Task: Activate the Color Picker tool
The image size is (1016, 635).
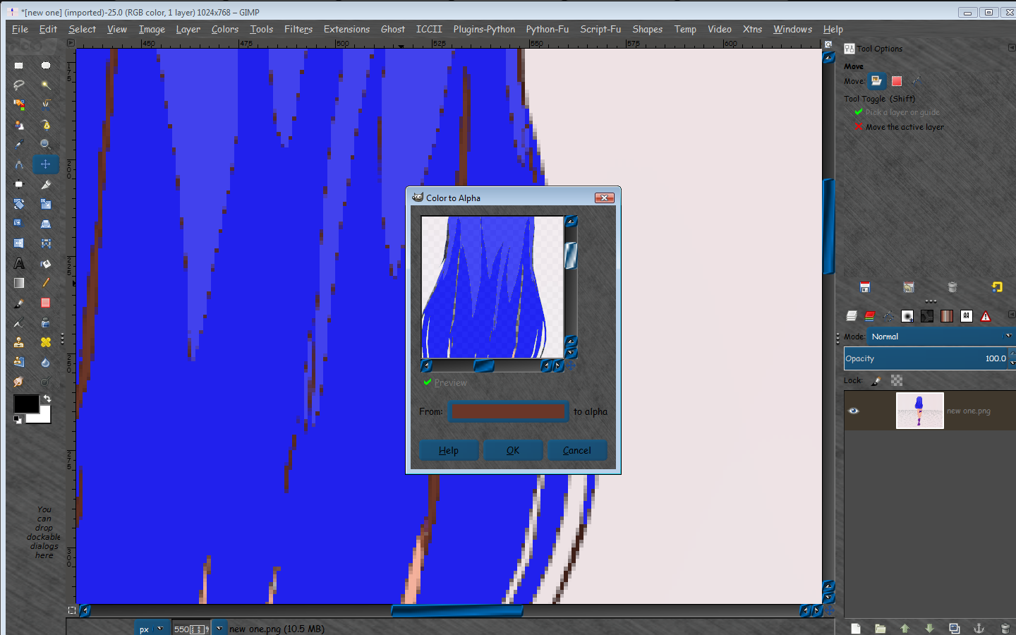Action: pyautogui.click(x=18, y=144)
